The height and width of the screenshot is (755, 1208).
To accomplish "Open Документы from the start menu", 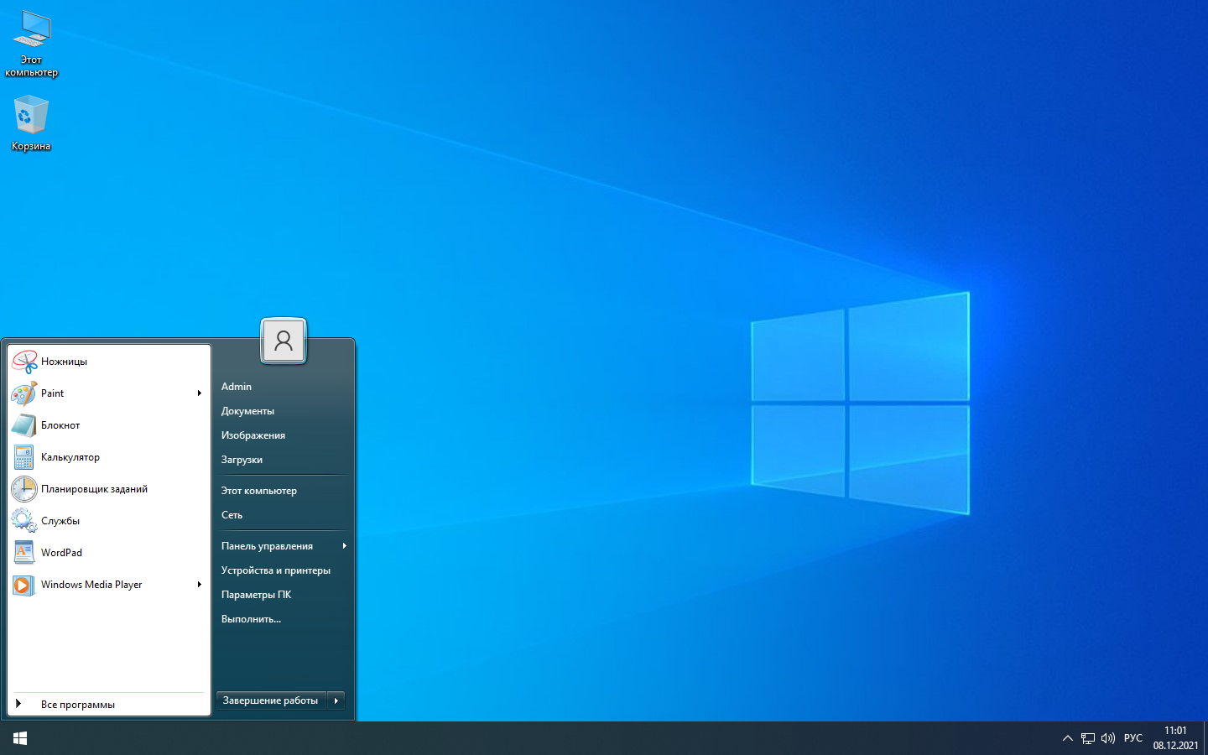I will (247, 411).
